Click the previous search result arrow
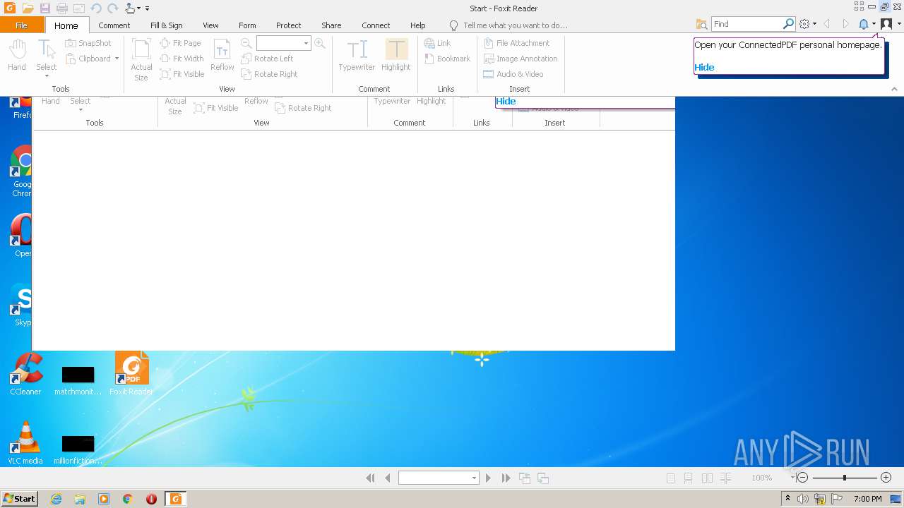The height and width of the screenshot is (508, 904). pyautogui.click(x=827, y=24)
